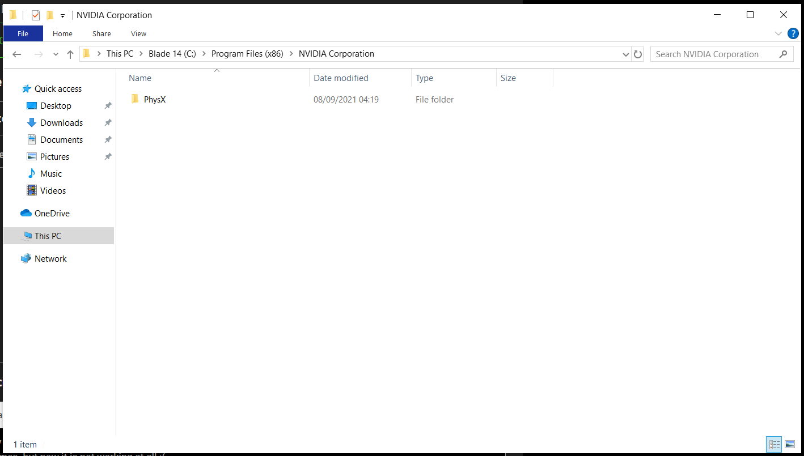Open the PhysX folder icon

pyautogui.click(x=135, y=99)
